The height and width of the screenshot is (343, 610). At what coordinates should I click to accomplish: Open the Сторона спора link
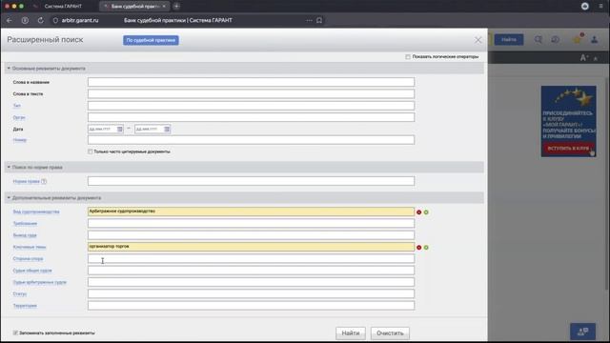(x=28, y=258)
